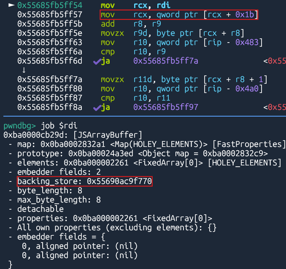Image resolution: width=286 pixels, height=269 pixels.
Task: Select the prototype address 0x0ba00024a3ed
Action: pyautogui.click(x=98, y=153)
